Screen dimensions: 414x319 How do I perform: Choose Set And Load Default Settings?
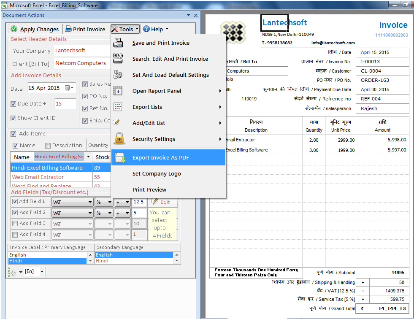[168, 75]
